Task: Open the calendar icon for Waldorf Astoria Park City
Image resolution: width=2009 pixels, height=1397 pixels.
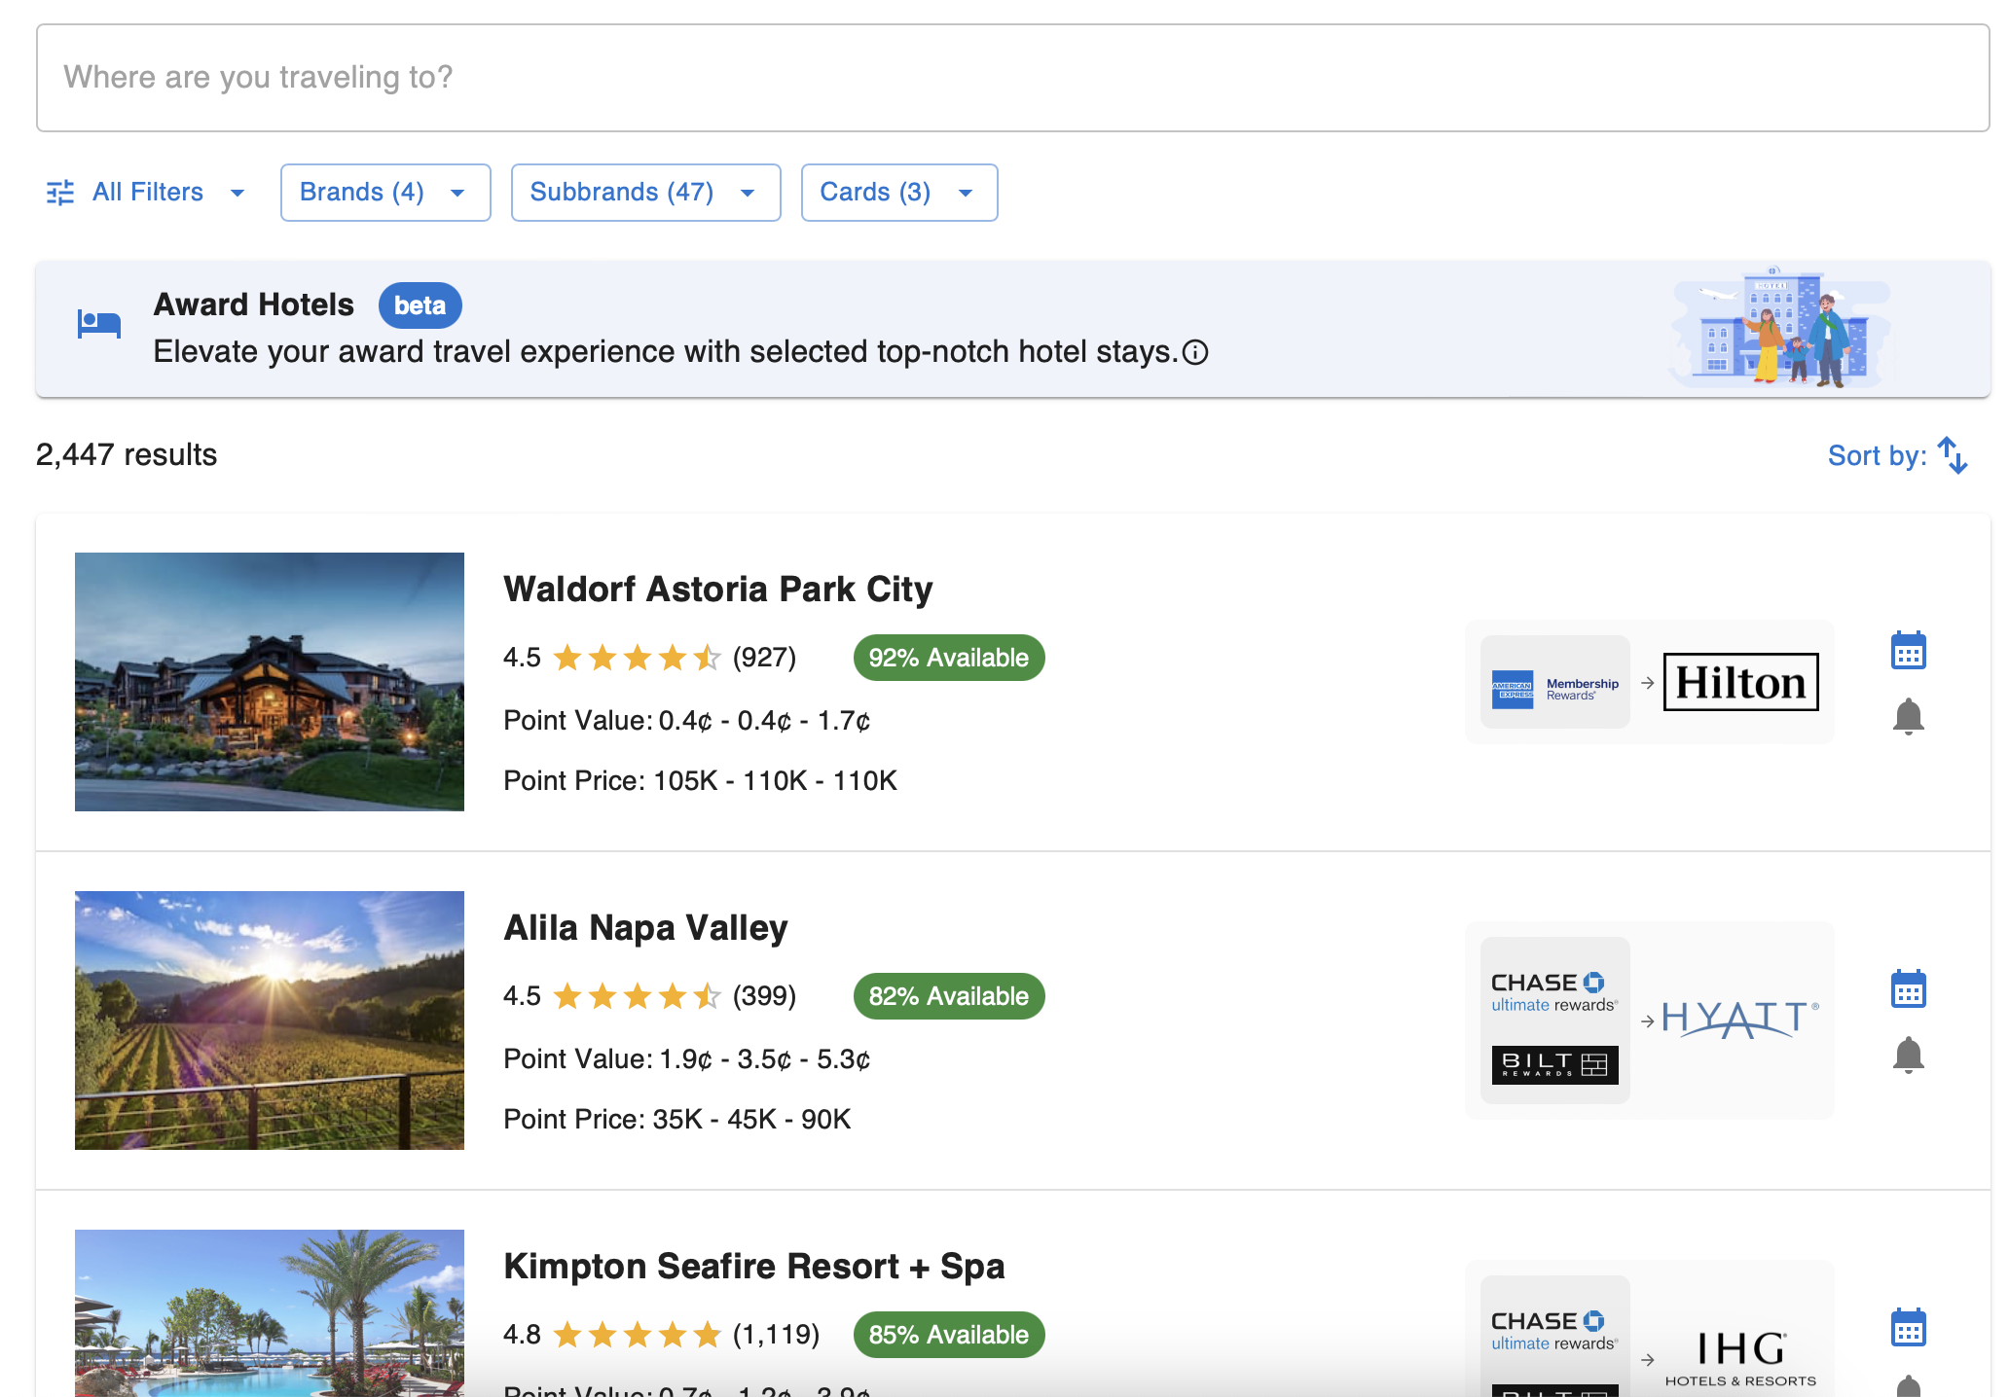Action: pos(1908,651)
